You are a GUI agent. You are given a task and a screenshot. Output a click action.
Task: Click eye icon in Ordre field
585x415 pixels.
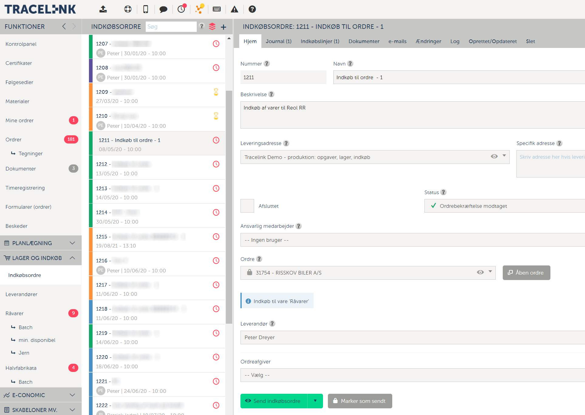point(480,272)
